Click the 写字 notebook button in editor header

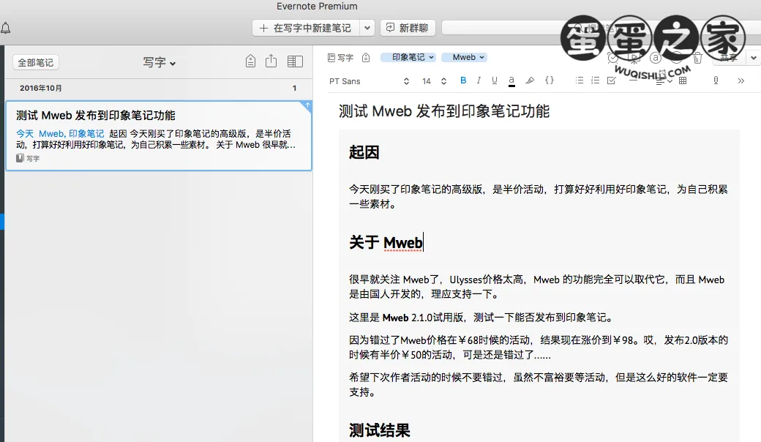(x=341, y=58)
